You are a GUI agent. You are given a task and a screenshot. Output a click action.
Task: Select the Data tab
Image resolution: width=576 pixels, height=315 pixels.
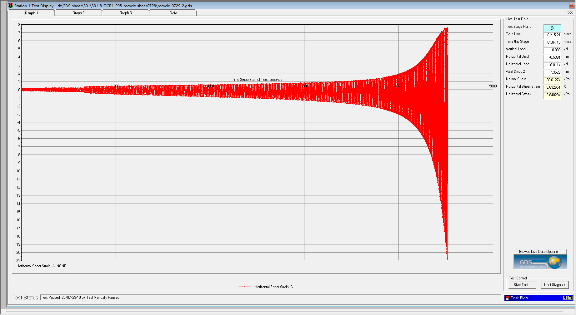(x=173, y=13)
